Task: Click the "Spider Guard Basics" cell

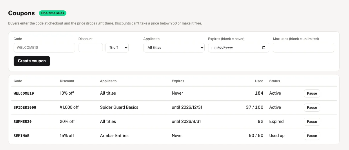Action: 119,107
